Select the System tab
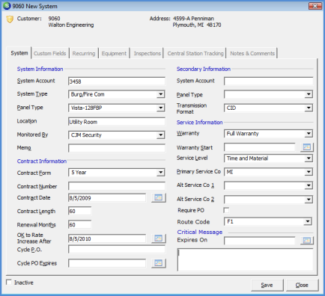 19,53
